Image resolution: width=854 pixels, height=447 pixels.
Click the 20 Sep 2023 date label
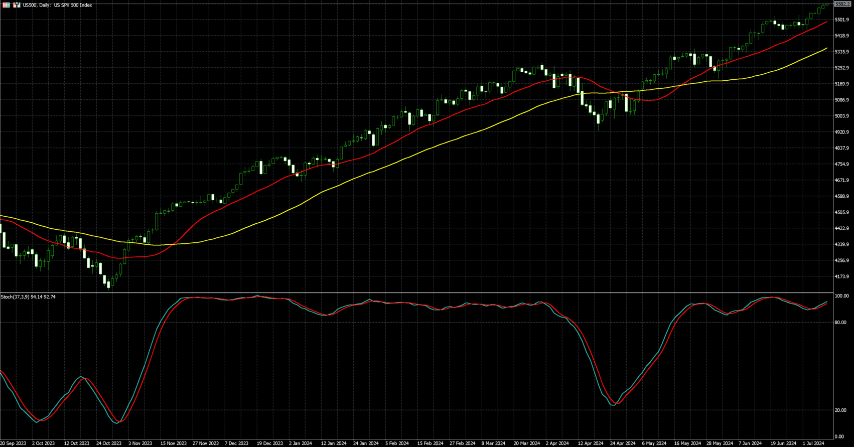[13, 443]
